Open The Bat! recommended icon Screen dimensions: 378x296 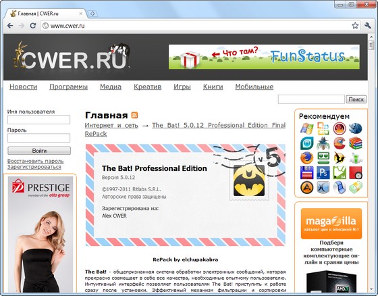pyautogui.click(x=340, y=158)
